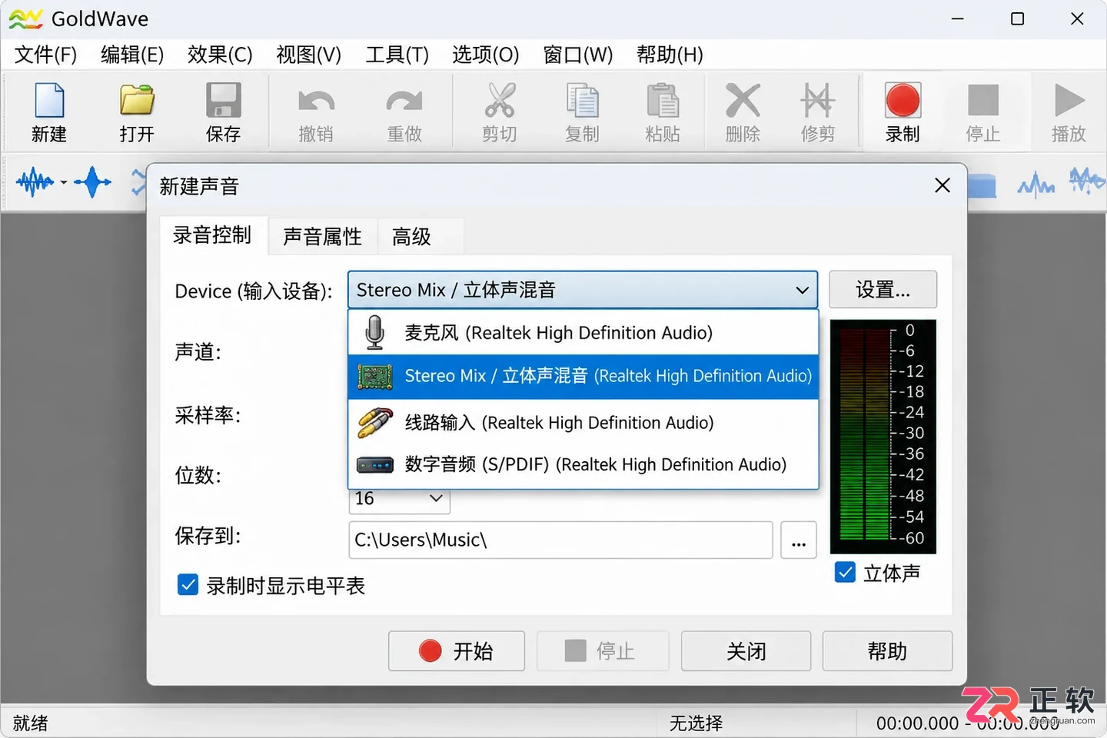Screen dimensions: 1107x738
Task: Click the blue waveform effect icon
Action: click(x=35, y=182)
